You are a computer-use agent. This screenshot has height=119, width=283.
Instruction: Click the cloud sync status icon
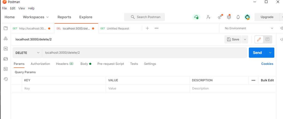pyautogui.click(x=196, y=17)
